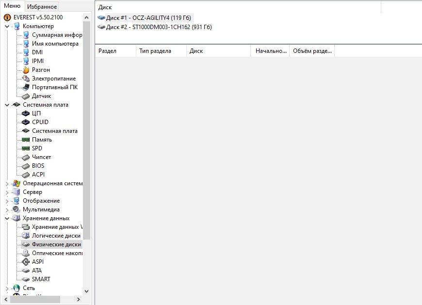
Task: Click the tree horizontal scrollbar thumb
Action: point(35,299)
